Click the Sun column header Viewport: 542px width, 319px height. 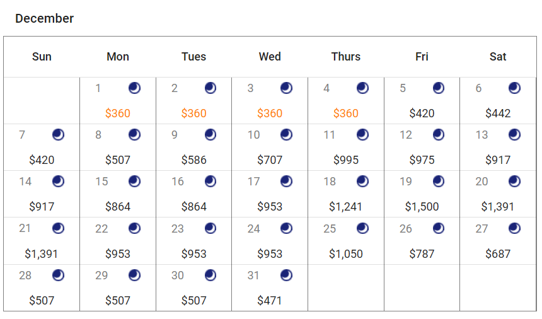(42, 57)
